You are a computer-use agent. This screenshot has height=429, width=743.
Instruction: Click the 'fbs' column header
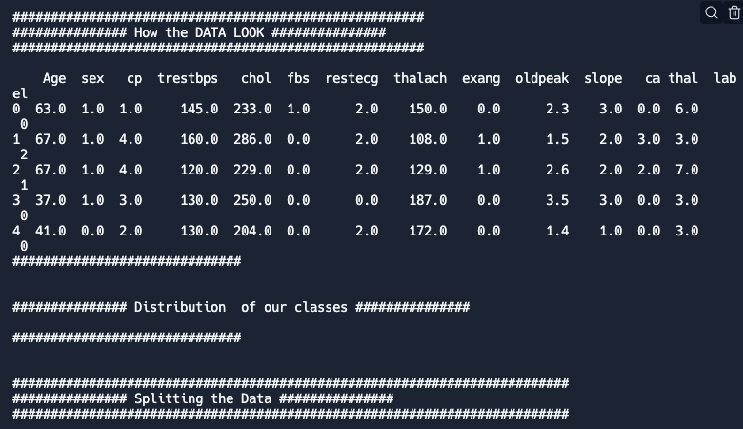click(x=298, y=78)
